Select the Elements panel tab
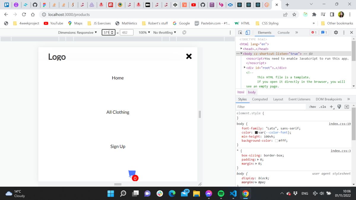 click(265, 33)
